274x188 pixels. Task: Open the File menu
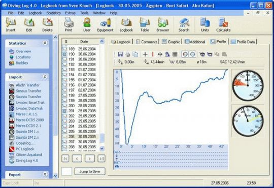point(11,13)
